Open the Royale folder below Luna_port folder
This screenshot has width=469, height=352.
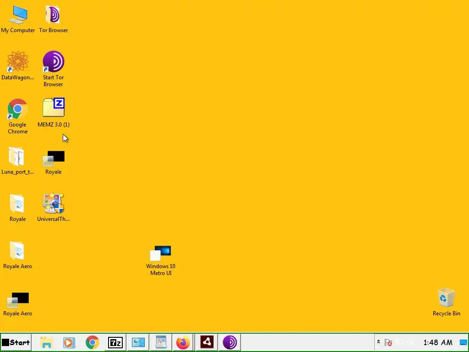18,208
